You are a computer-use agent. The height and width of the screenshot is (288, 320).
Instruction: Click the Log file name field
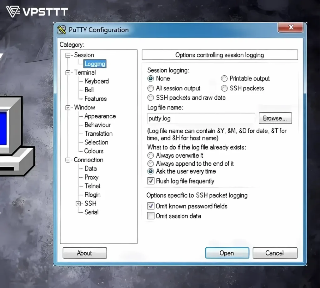201,119
